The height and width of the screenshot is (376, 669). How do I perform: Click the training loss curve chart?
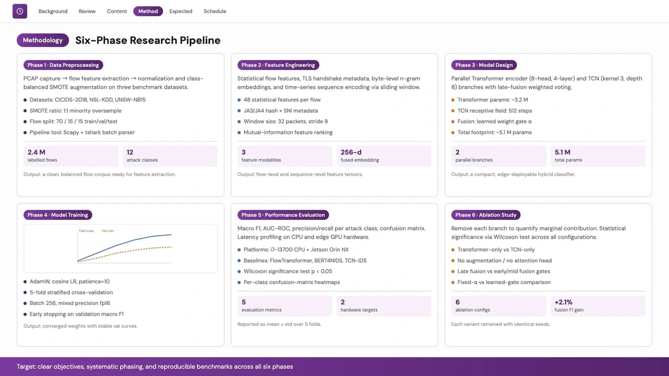pyautogui.click(x=120, y=249)
